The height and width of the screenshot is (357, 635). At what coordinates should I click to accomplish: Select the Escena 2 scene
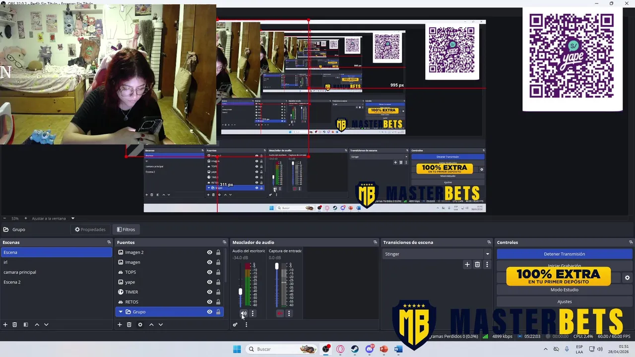(56, 282)
